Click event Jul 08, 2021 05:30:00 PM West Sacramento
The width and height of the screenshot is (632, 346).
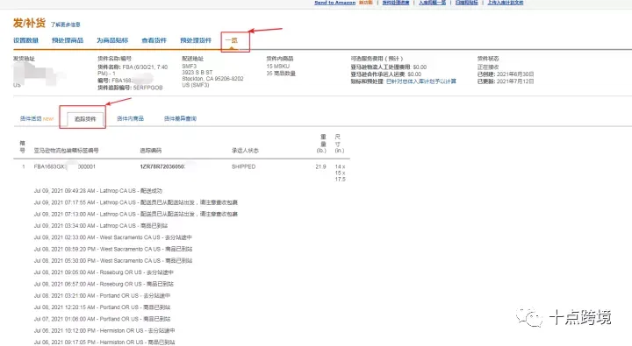tap(113, 261)
